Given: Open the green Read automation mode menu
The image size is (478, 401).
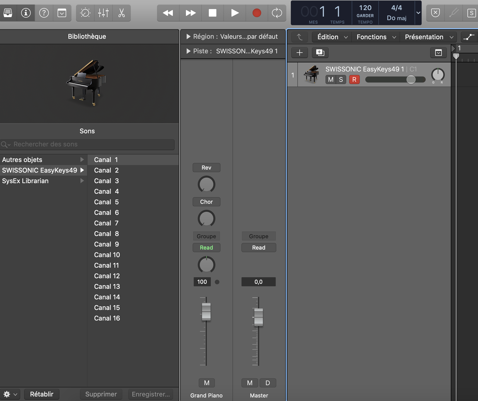Looking at the screenshot, I should coord(206,248).
